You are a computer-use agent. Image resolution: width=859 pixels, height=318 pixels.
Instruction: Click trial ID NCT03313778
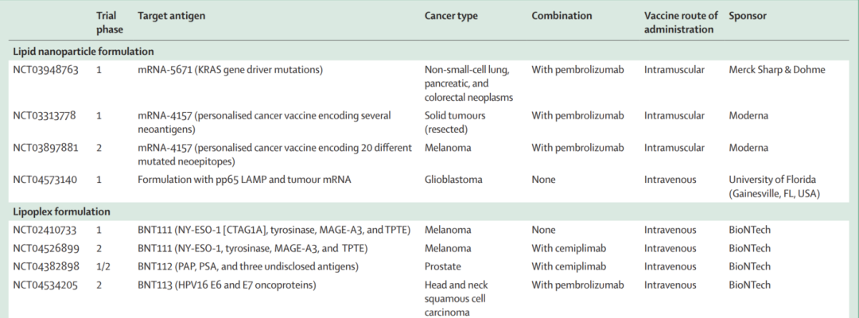45,116
